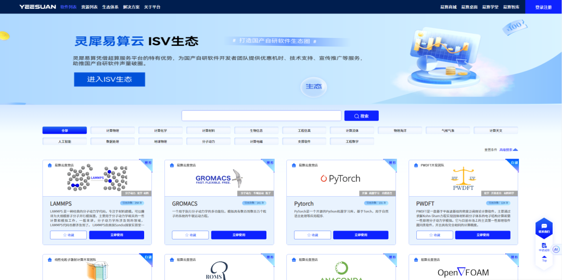Screen dimensions: 562x280
Task: Open the 关于平台 menu
Action: tap(152, 7)
